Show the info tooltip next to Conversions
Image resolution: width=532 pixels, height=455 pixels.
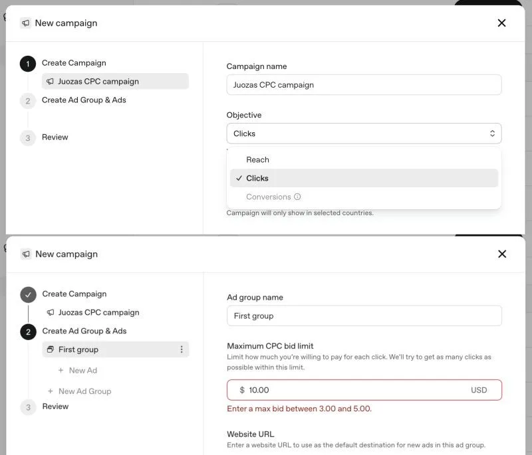tap(297, 197)
